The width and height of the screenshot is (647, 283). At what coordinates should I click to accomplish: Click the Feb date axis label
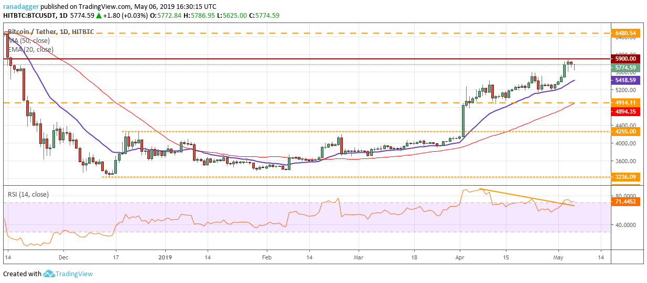click(267, 258)
